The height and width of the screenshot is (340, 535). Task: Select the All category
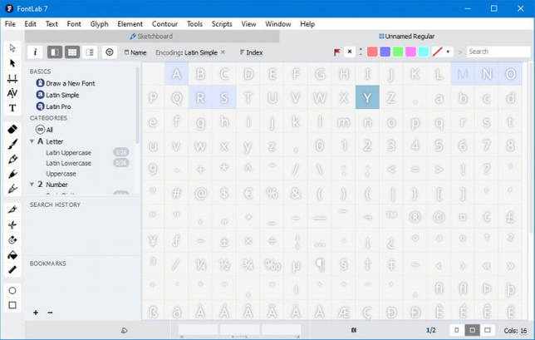coord(44,130)
